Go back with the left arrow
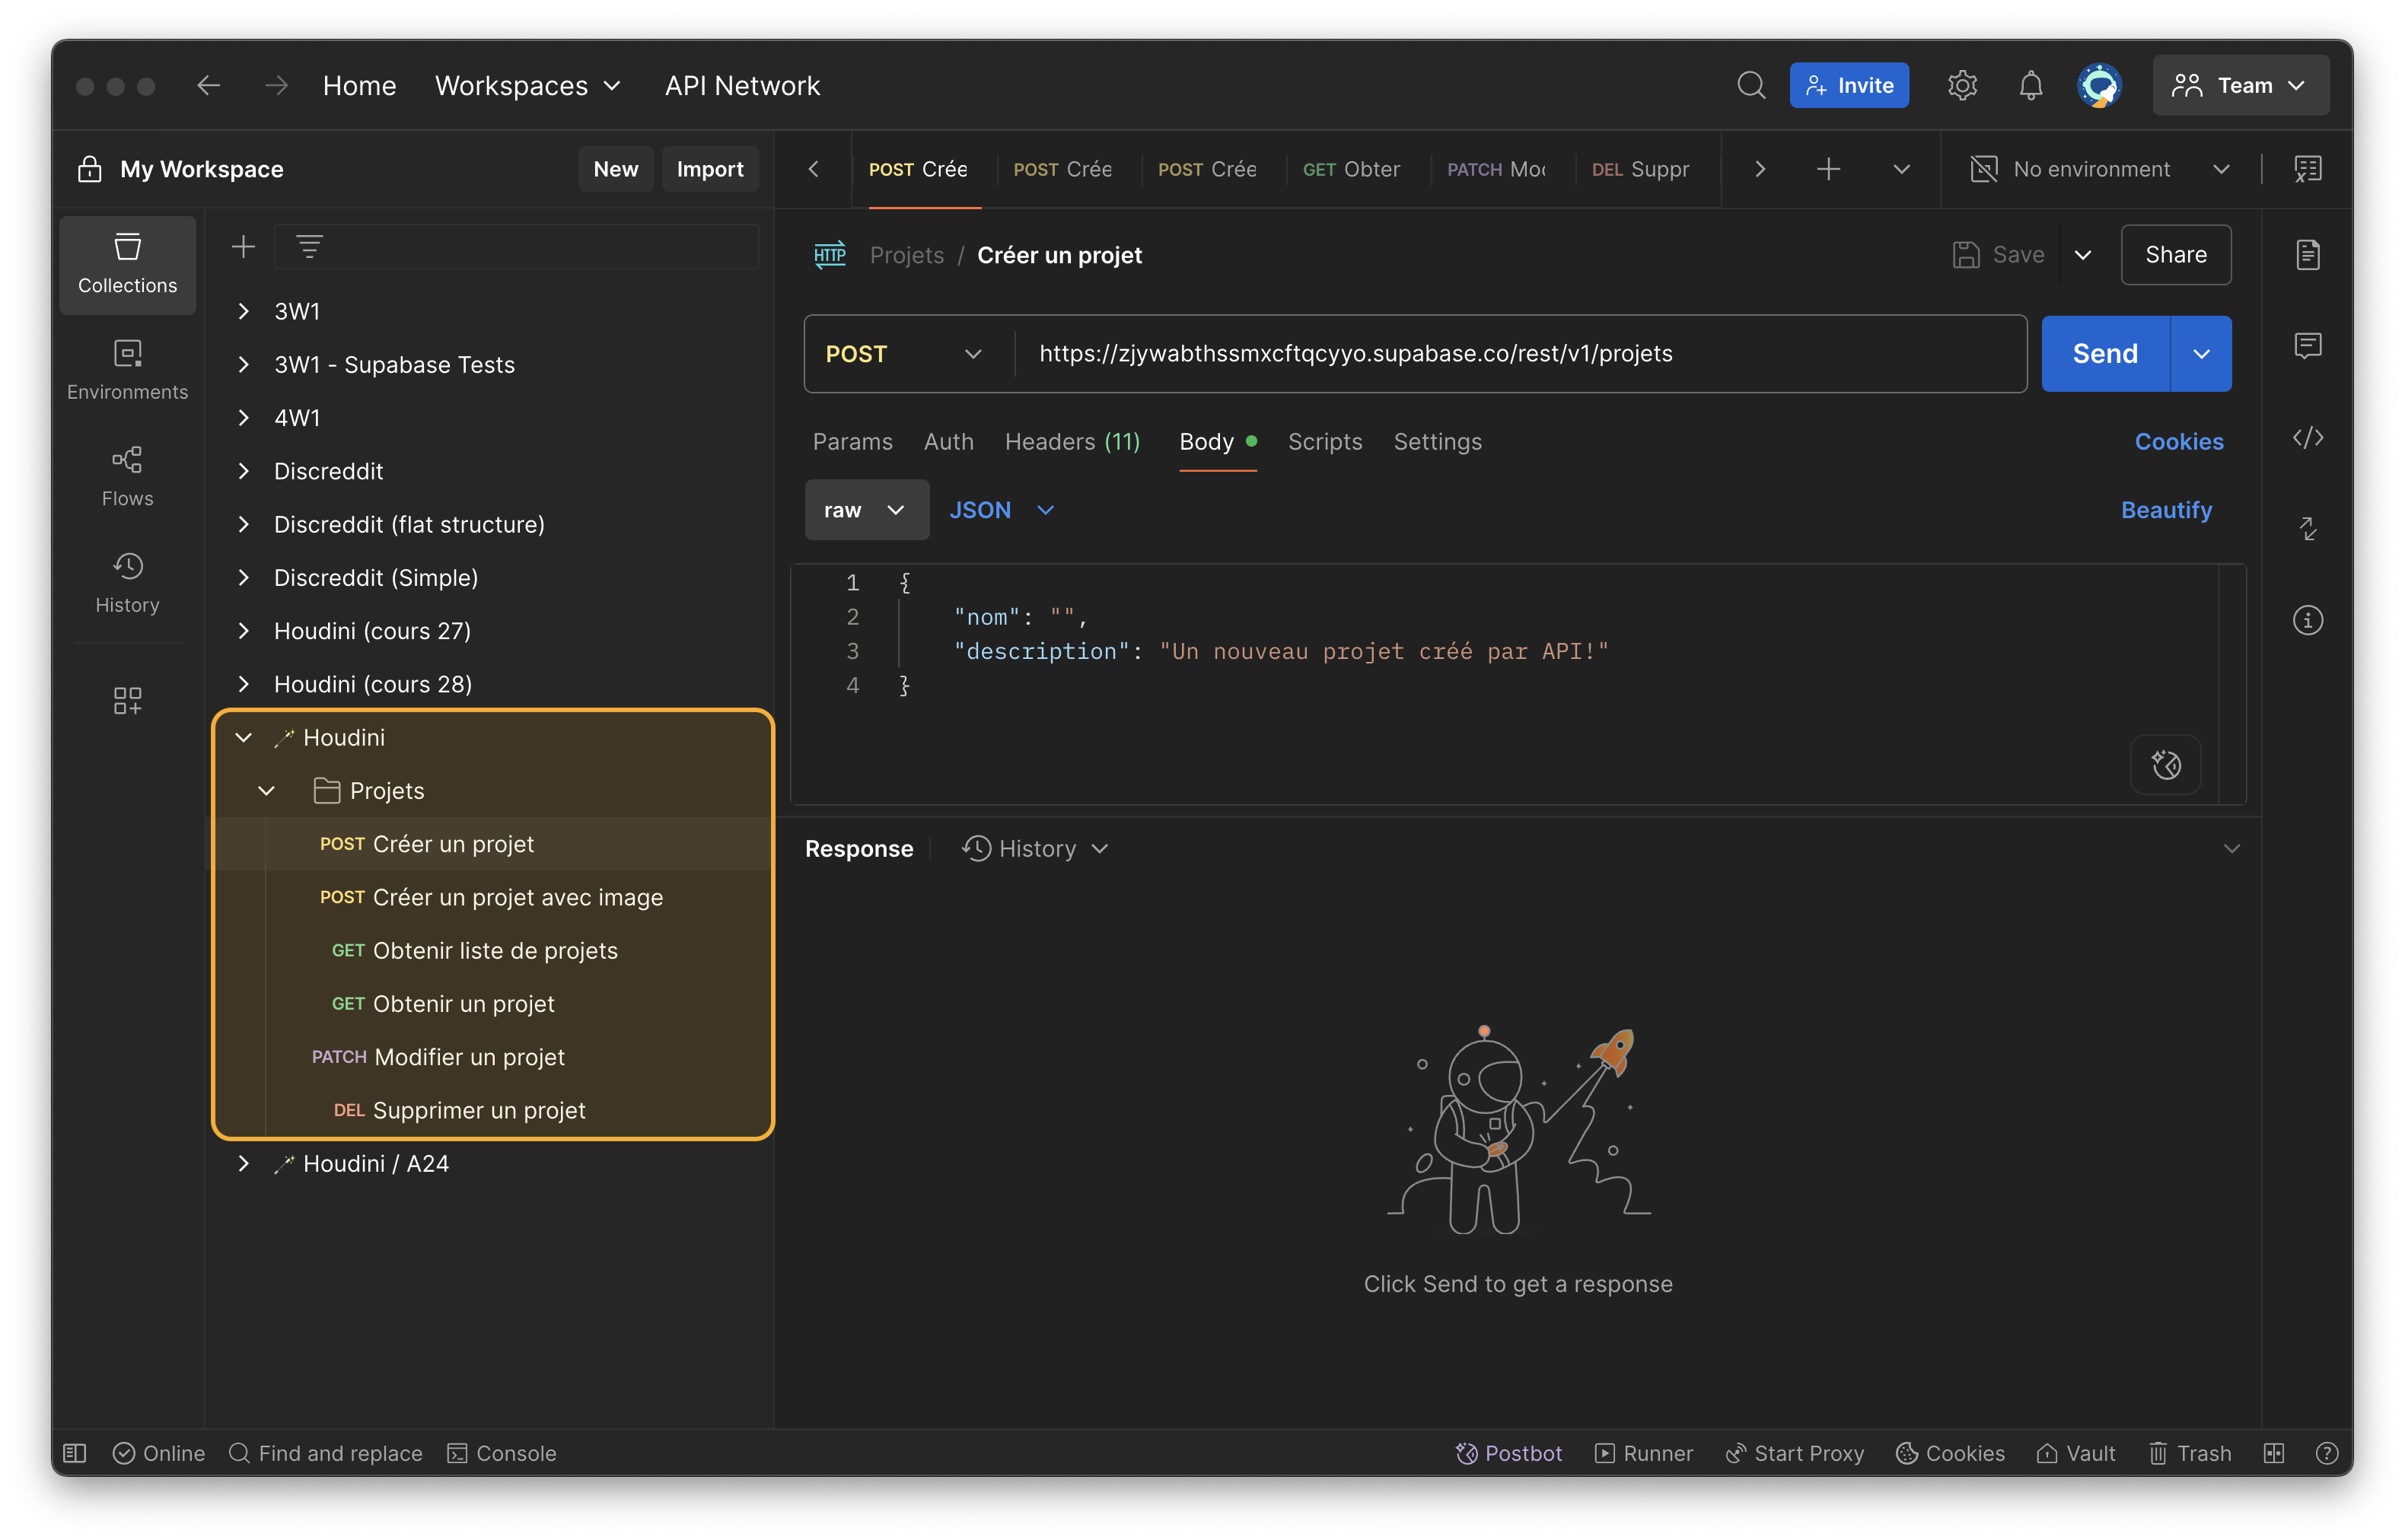2405x1540 pixels. pos(208,85)
